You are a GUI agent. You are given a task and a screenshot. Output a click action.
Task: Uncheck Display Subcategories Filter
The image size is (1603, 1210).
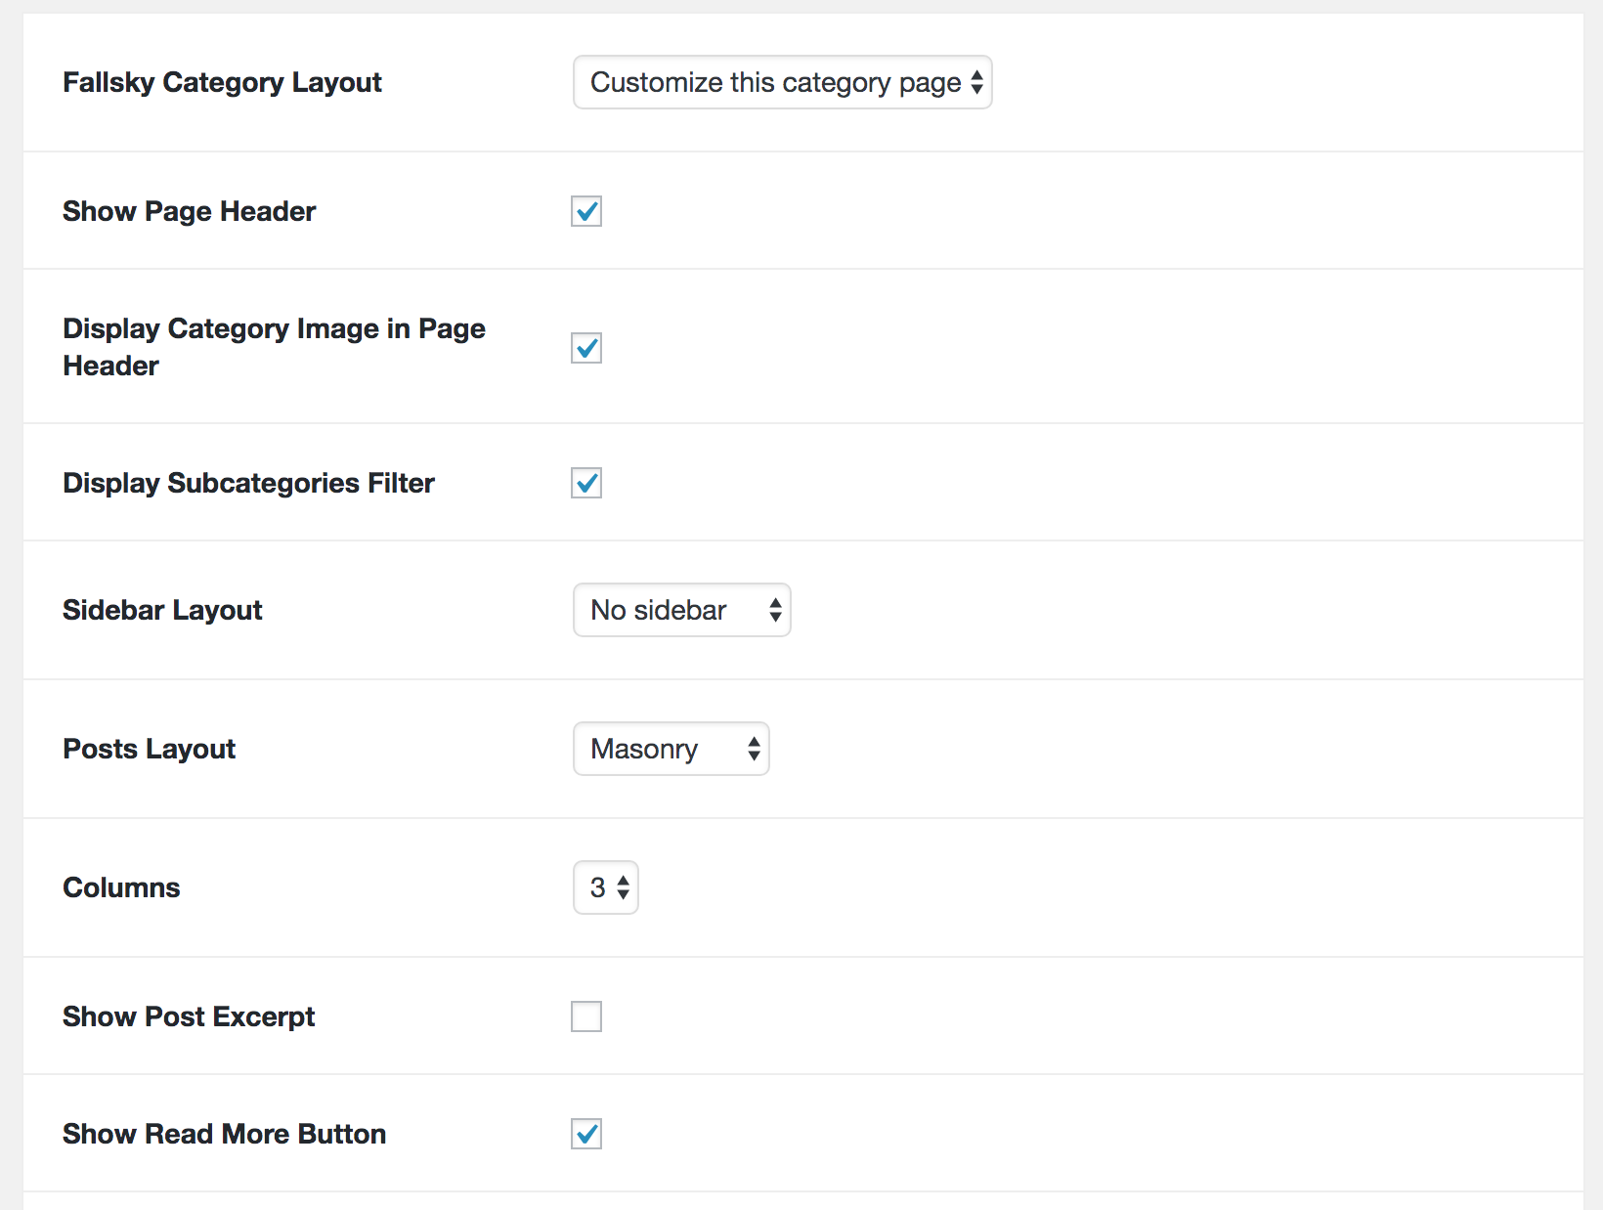tap(585, 482)
